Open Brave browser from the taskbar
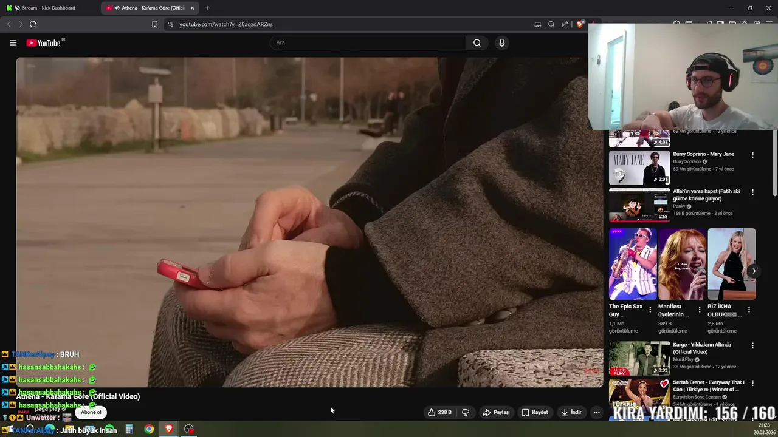This screenshot has width=778, height=437. click(169, 429)
